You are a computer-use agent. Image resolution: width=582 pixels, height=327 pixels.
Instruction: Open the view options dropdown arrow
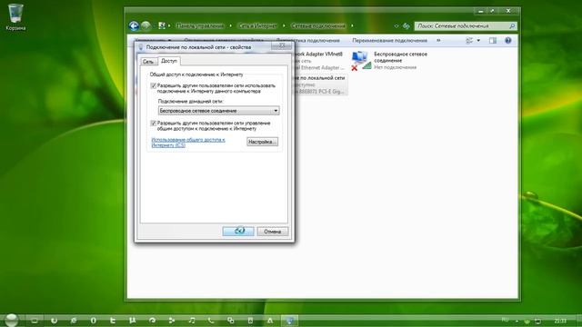click(x=478, y=40)
